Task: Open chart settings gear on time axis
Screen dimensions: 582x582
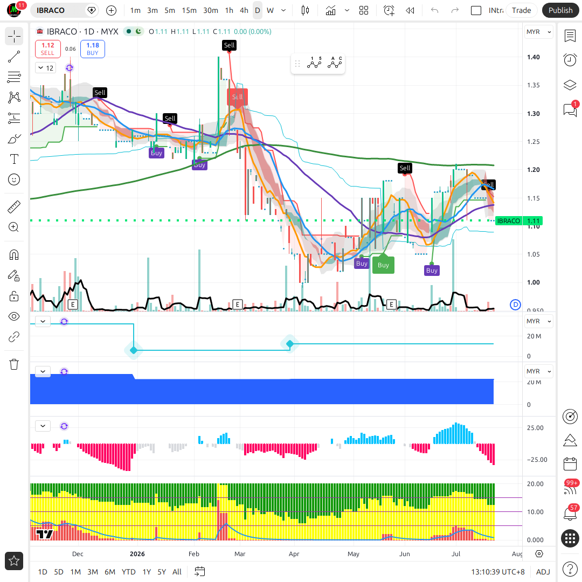Action: pos(539,554)
